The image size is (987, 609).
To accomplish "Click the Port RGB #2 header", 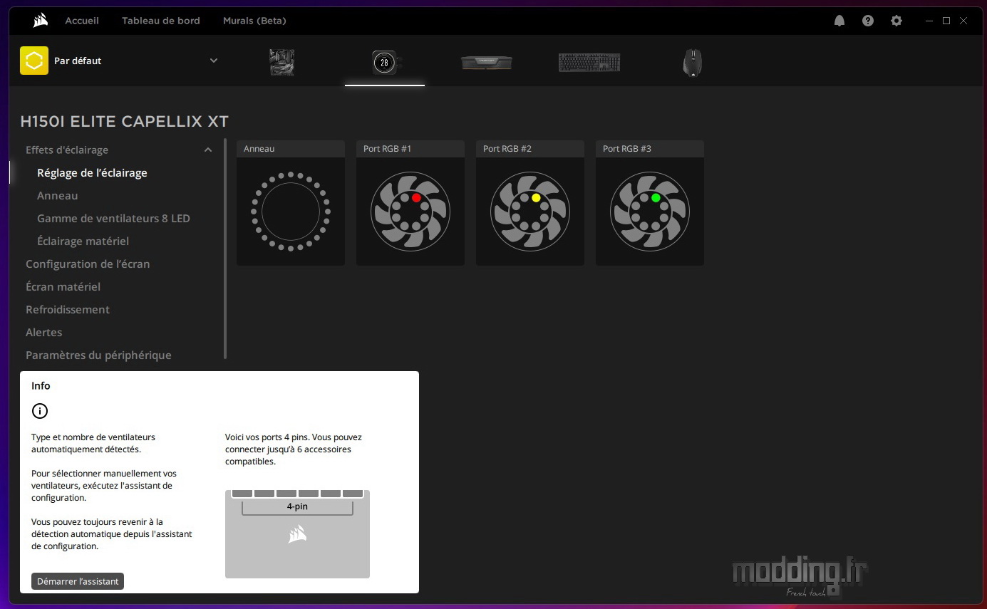I will pos(530,149).
